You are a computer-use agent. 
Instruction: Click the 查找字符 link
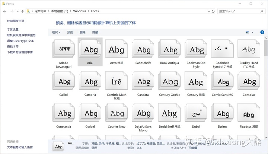tap(13, 46)
